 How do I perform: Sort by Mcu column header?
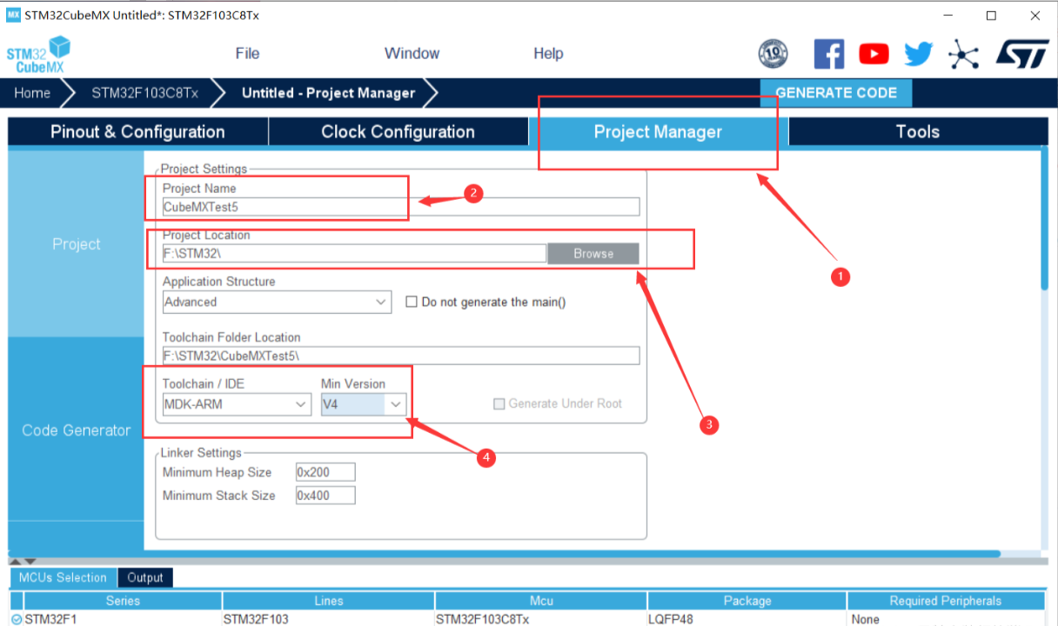coord(541,601)
